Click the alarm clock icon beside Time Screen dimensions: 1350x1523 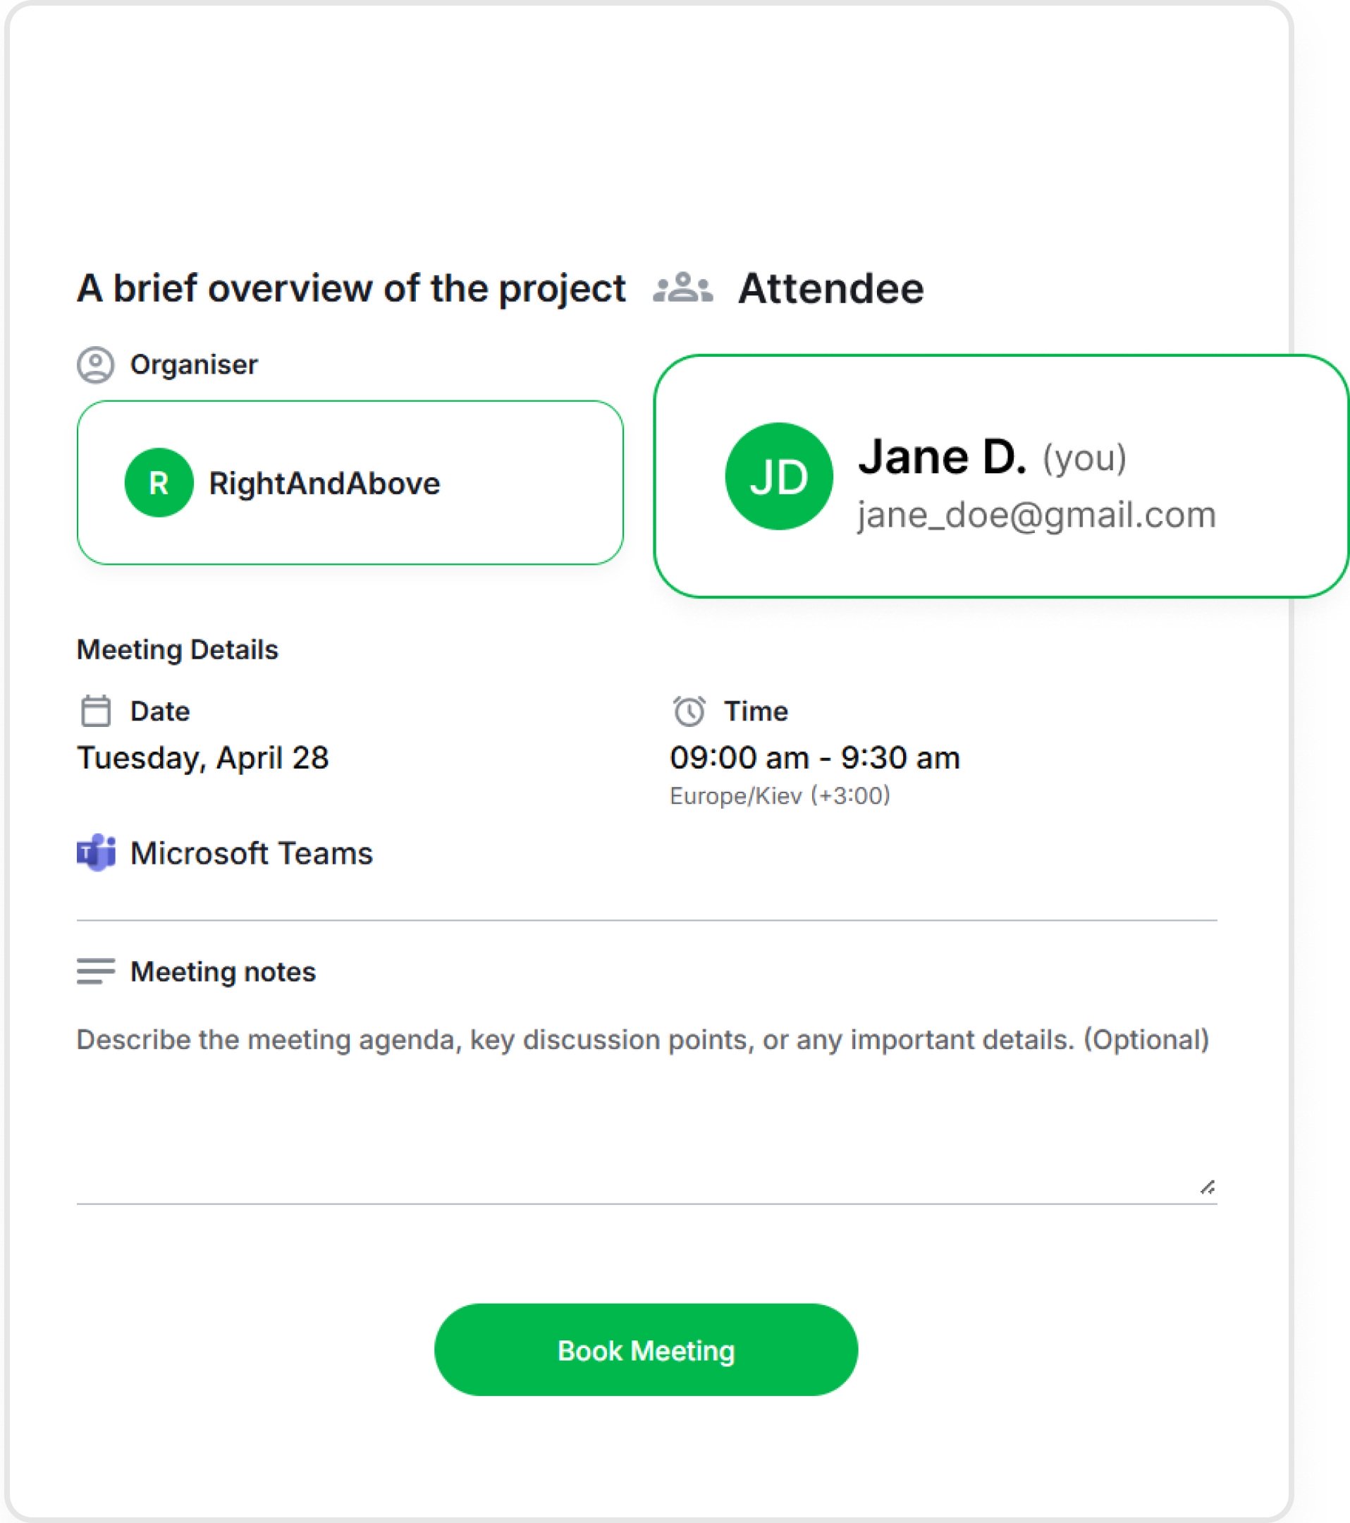pyautogui.click(x=689, y=711)
